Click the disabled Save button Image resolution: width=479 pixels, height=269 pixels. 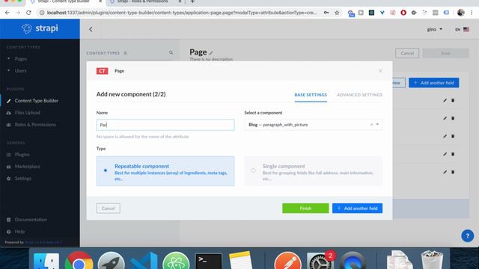tap(446, 53)
